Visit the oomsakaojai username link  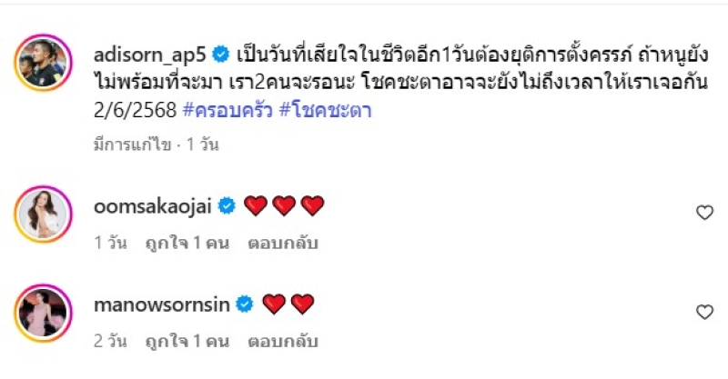coord(151,206)
